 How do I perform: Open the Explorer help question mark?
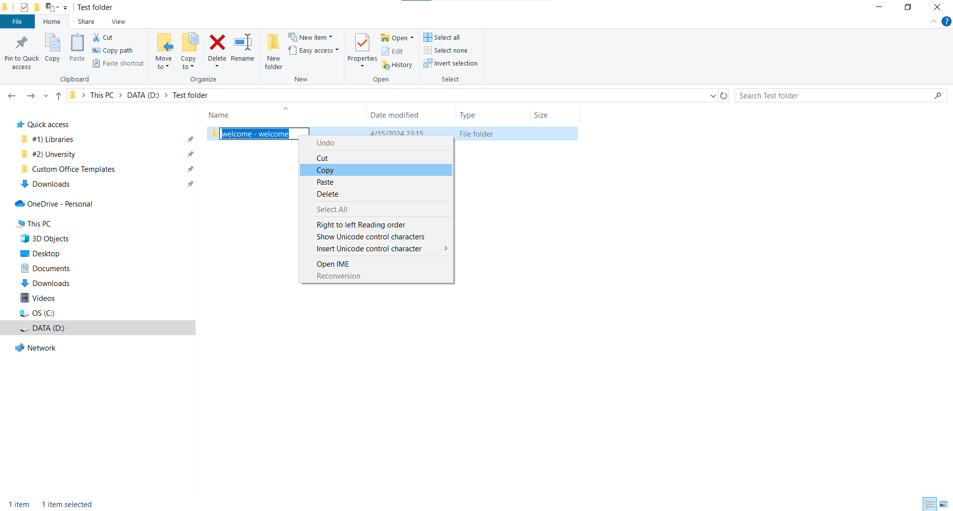click(x=947, y=21)
